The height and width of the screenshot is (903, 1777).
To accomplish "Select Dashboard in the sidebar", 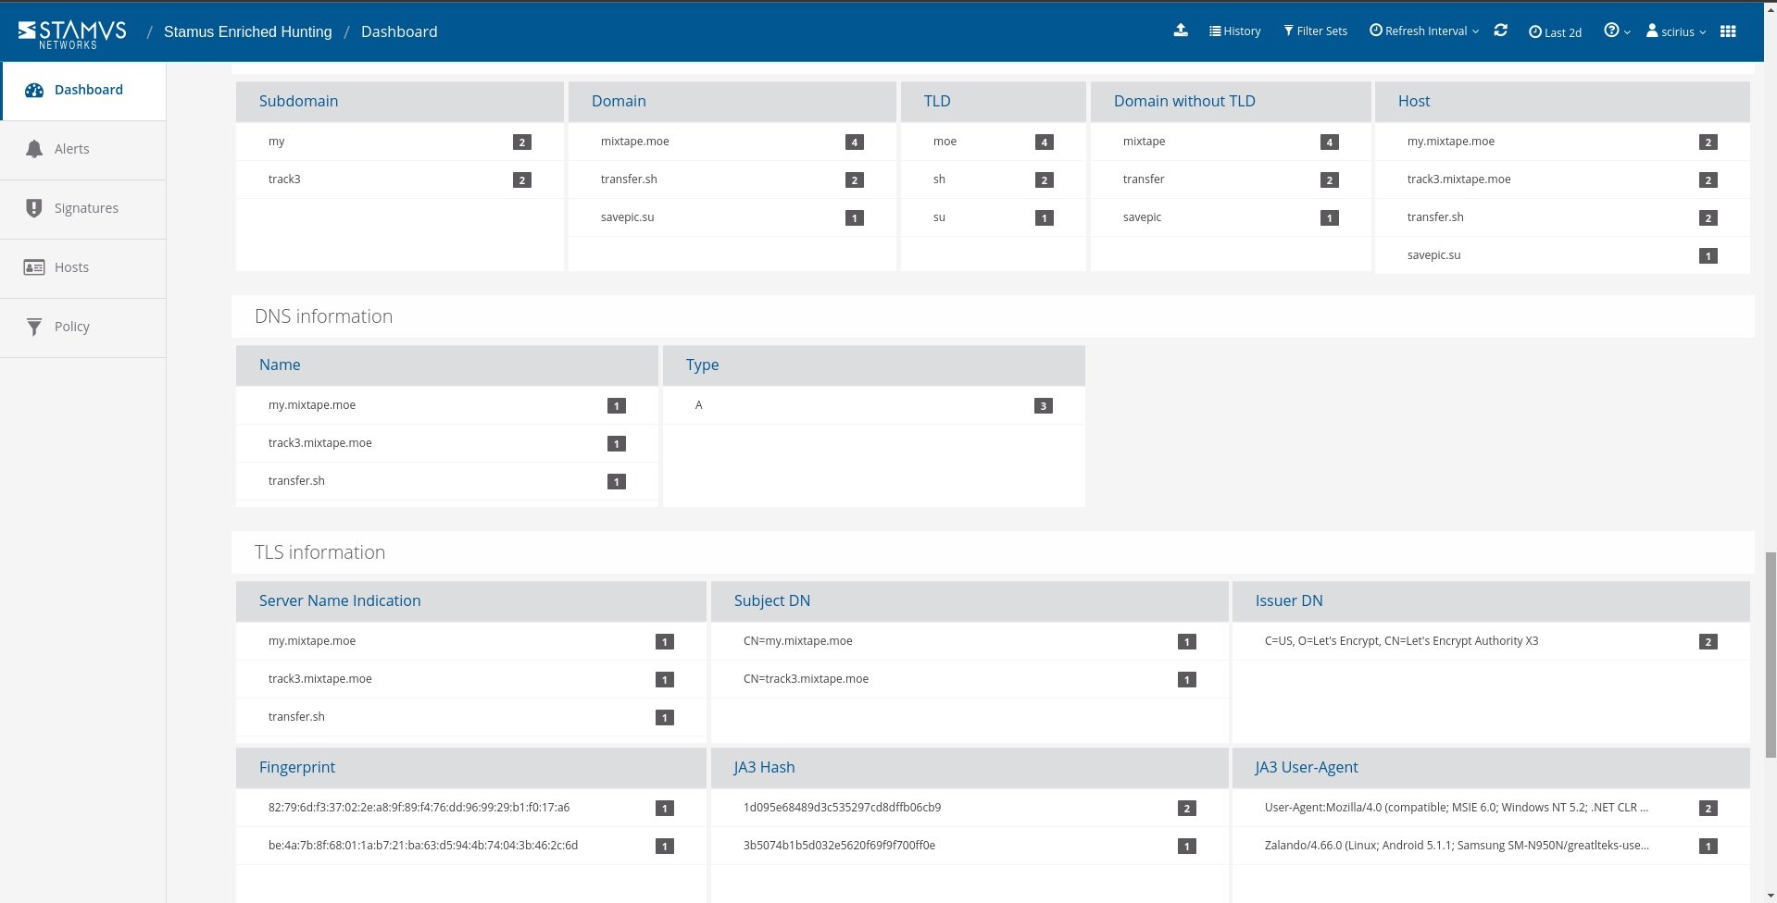I will [83, 91].
